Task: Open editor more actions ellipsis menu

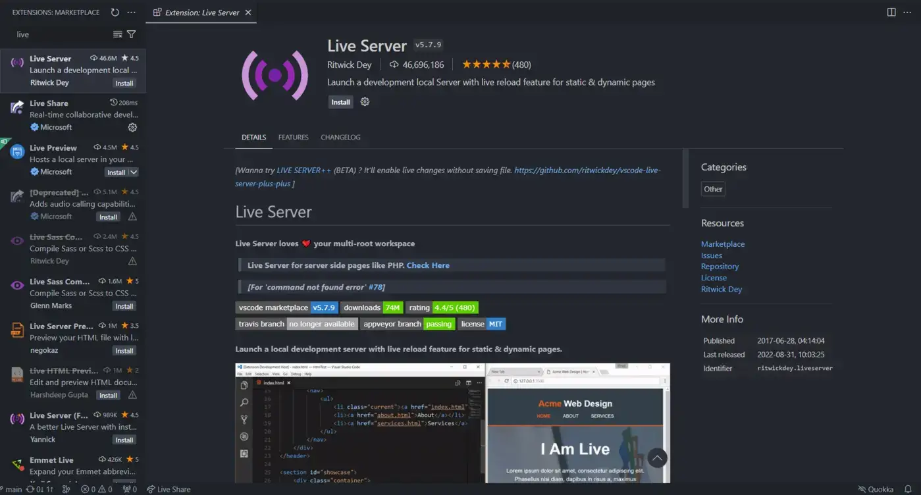Action: (x=908, y=12)
